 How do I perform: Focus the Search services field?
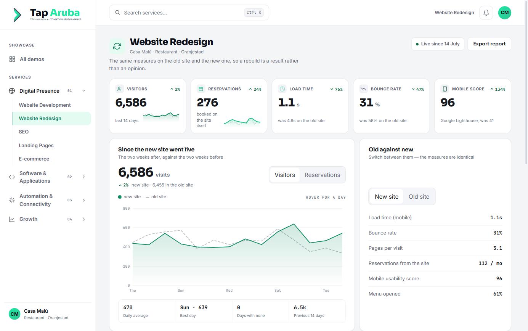[189, 13]
